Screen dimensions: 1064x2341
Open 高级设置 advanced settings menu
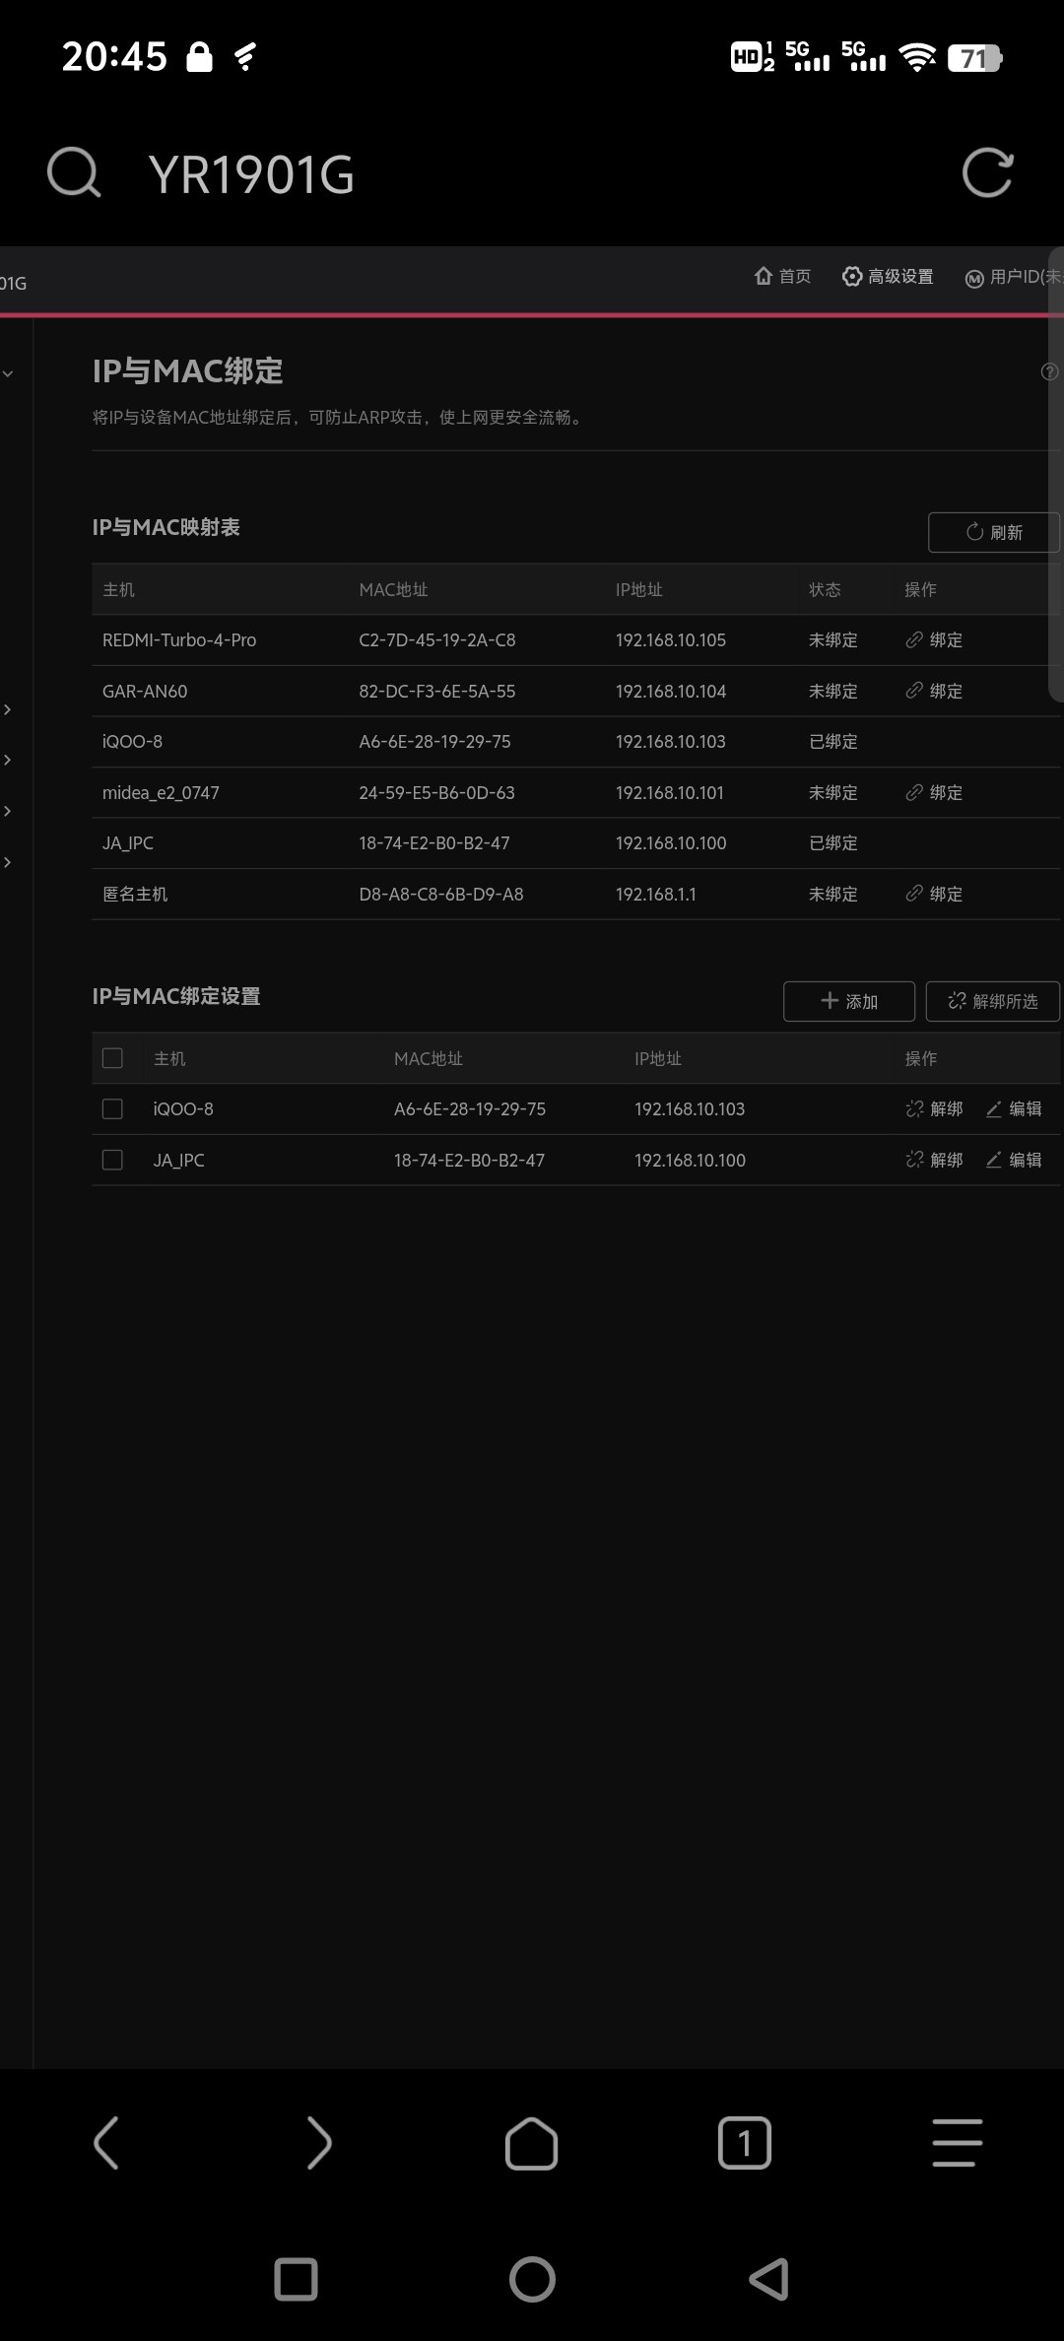click(888, 277)
